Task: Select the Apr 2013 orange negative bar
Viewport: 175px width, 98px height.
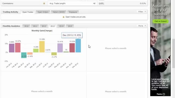Action: (30, 53)
